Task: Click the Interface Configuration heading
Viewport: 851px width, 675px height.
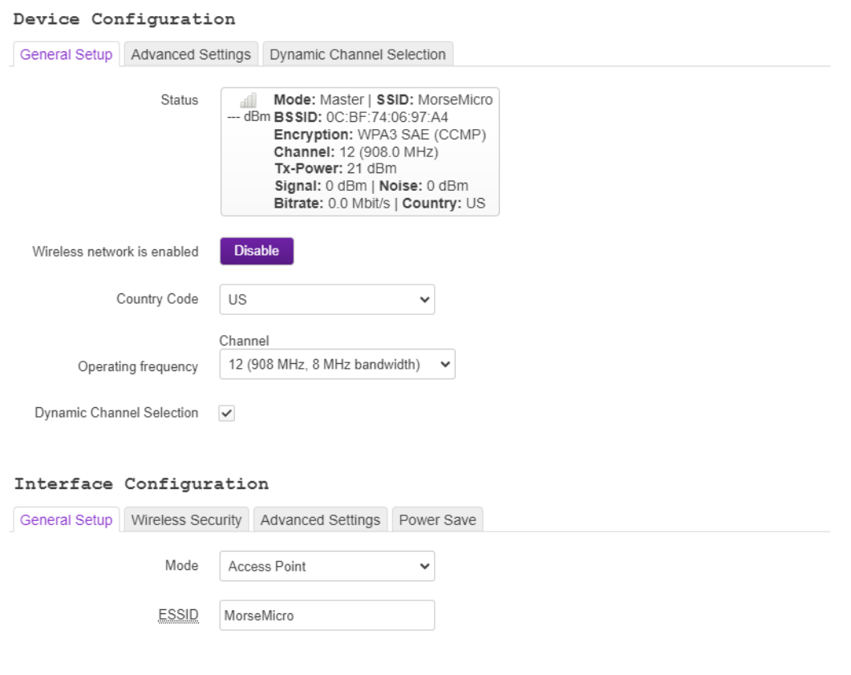Action: point(141,484)
